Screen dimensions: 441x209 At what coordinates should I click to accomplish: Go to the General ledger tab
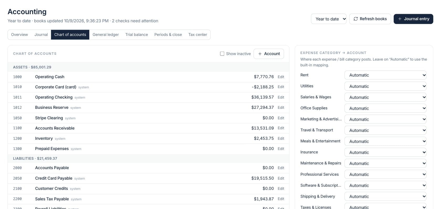(x=106, y=35)
